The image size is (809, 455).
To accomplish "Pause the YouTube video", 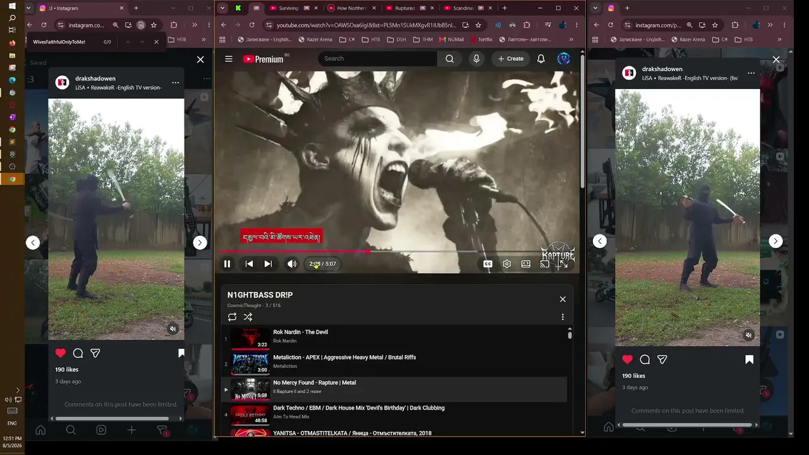I will point(227,264).
